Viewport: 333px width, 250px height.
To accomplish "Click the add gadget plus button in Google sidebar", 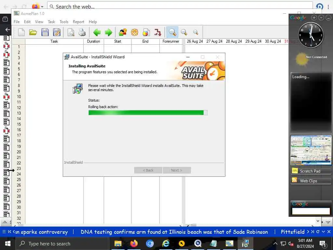I will 314,18.
